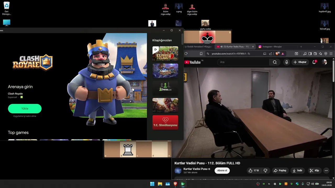Launch T.C. Simülasyonu game tile

165,122
